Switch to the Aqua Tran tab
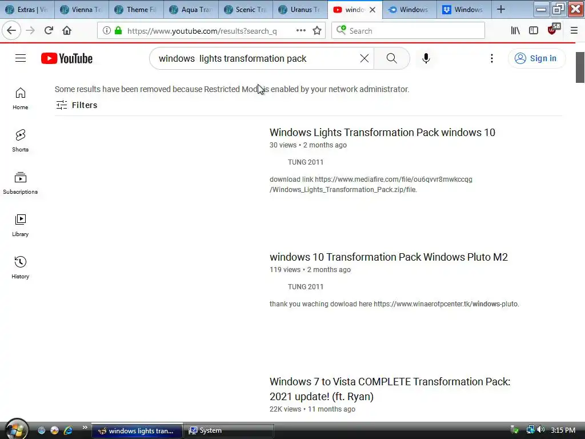The width and height of the screenshot is (585, 439). pos(191,10)
